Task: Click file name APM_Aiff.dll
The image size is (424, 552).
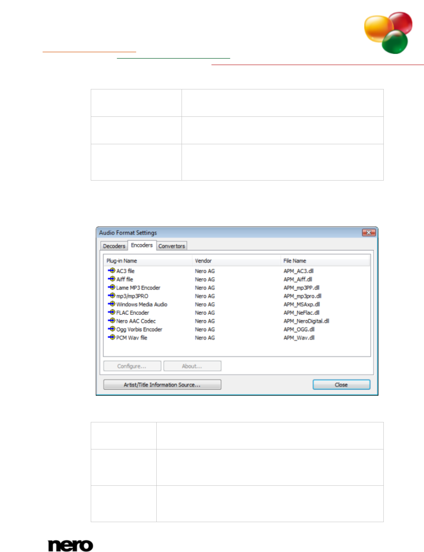Action: [298, 279]
